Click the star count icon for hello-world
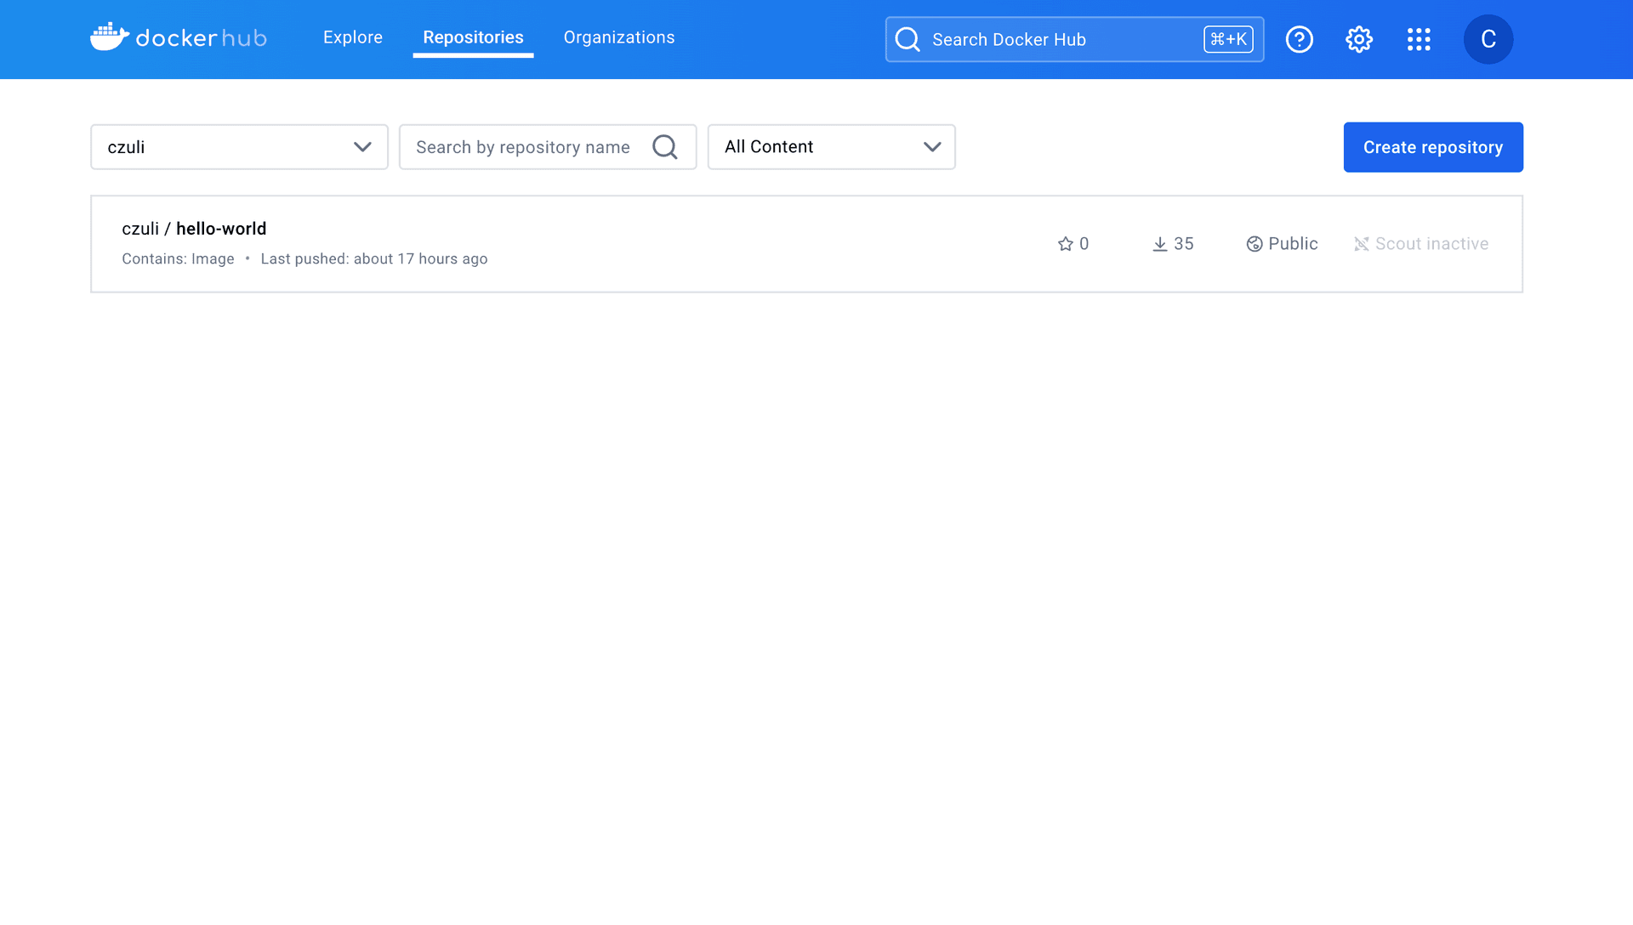The image size is (1633, 925). pos(1065,244)
